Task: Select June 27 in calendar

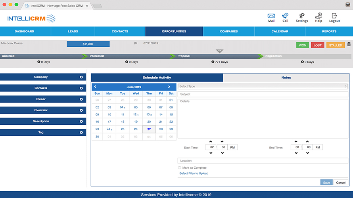Action: (x=149, y=129)
